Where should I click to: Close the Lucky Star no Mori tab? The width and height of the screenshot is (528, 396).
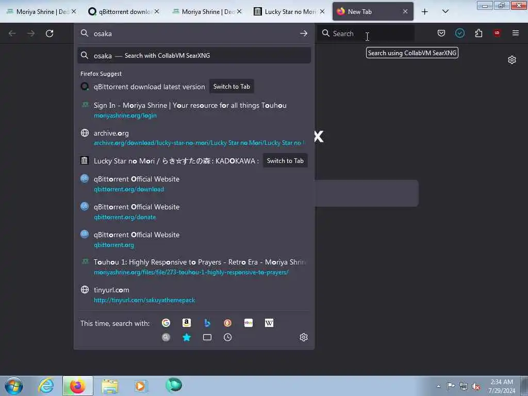point(322,11)
